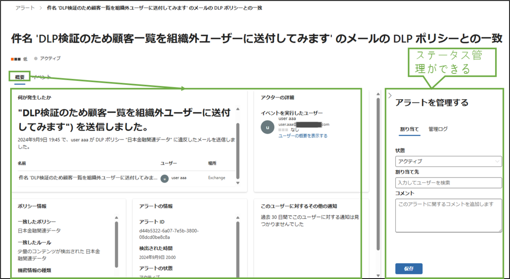Open ユーザーの概要を表示する link
Screen dimensions: 510x279
(x=303, y=136)
